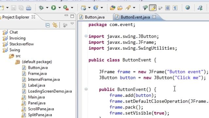
Task: Collapse the import statements fold marker
Action: click(86, 36)
